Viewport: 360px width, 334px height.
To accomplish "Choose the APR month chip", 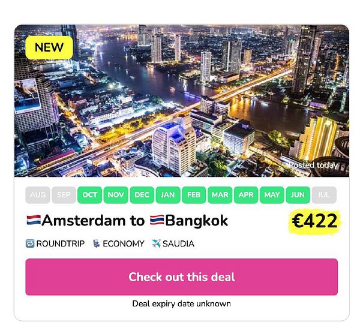I will coord(246,195).
